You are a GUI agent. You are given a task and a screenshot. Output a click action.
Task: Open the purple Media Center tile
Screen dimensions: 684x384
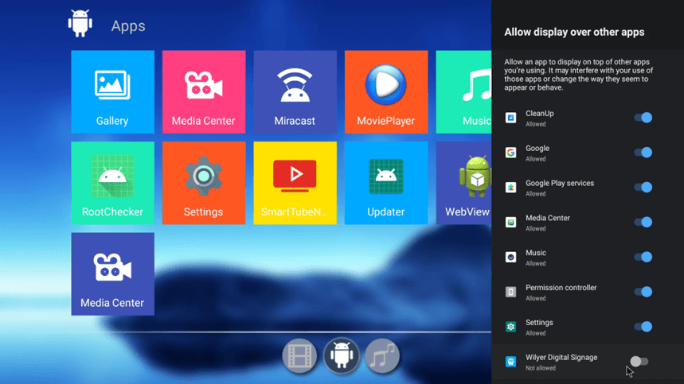pos(112,273)
